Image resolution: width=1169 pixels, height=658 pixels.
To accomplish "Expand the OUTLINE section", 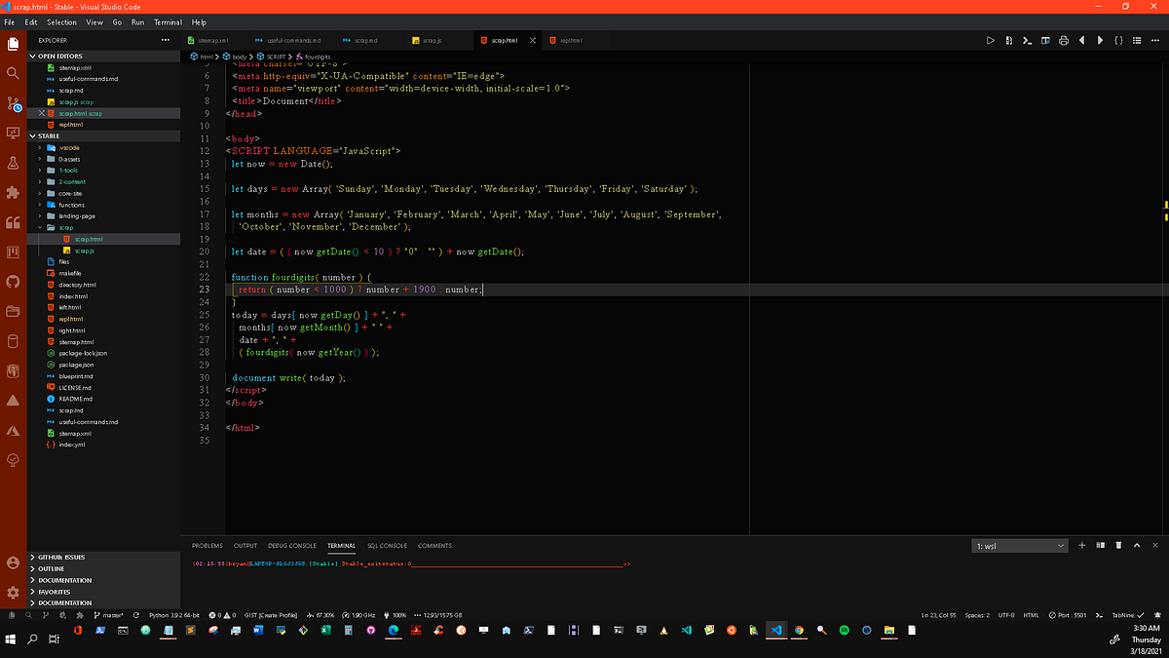I will tap(53, 569).
